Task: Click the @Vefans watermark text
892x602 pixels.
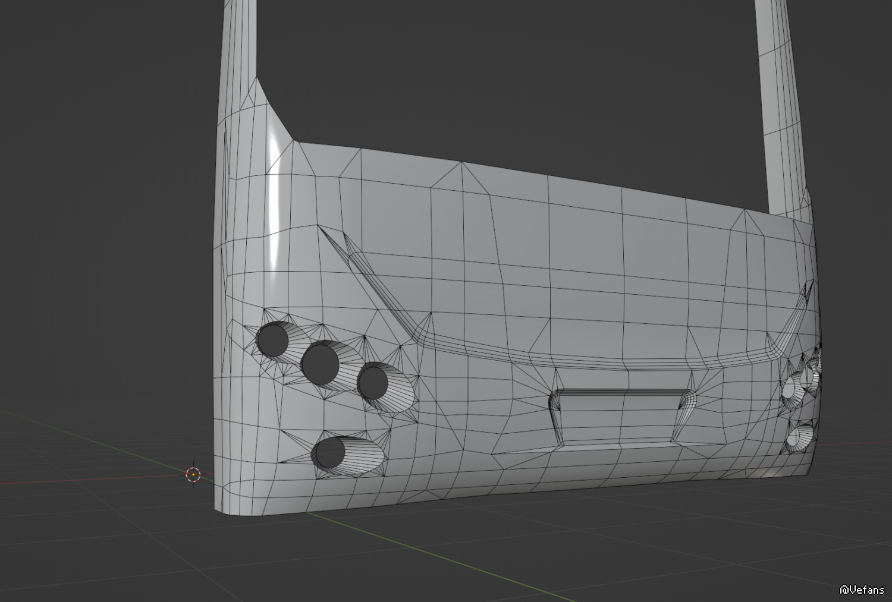Action: pyautogui.click(x=862, y=590)
